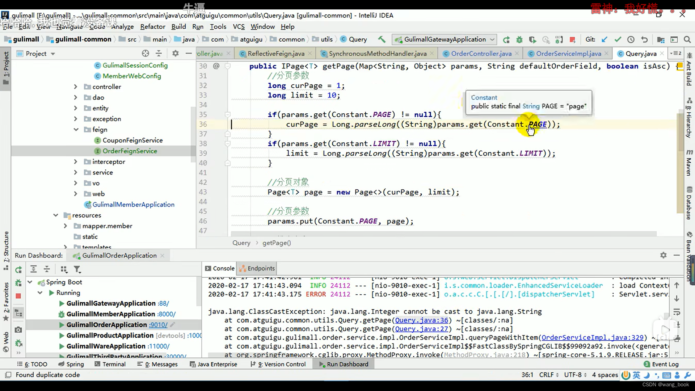Click the red Stop icon in toolbar
This screenshot has height=391, width=695.
[572, 39]
